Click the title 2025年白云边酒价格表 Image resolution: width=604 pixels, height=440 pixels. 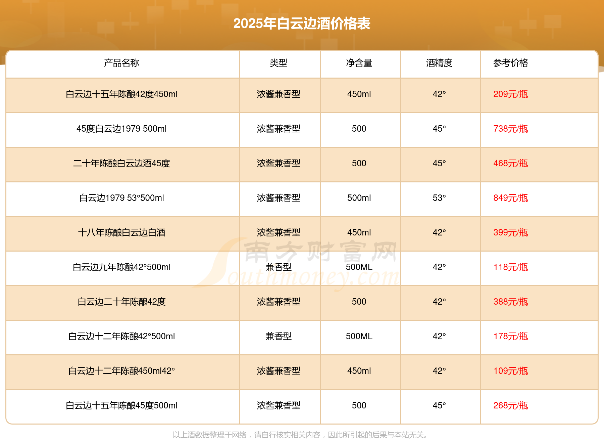pyautogui.click(x=302, y=24)
